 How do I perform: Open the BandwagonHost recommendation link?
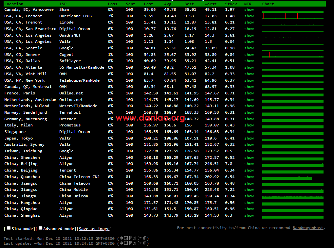coord(308,228)
